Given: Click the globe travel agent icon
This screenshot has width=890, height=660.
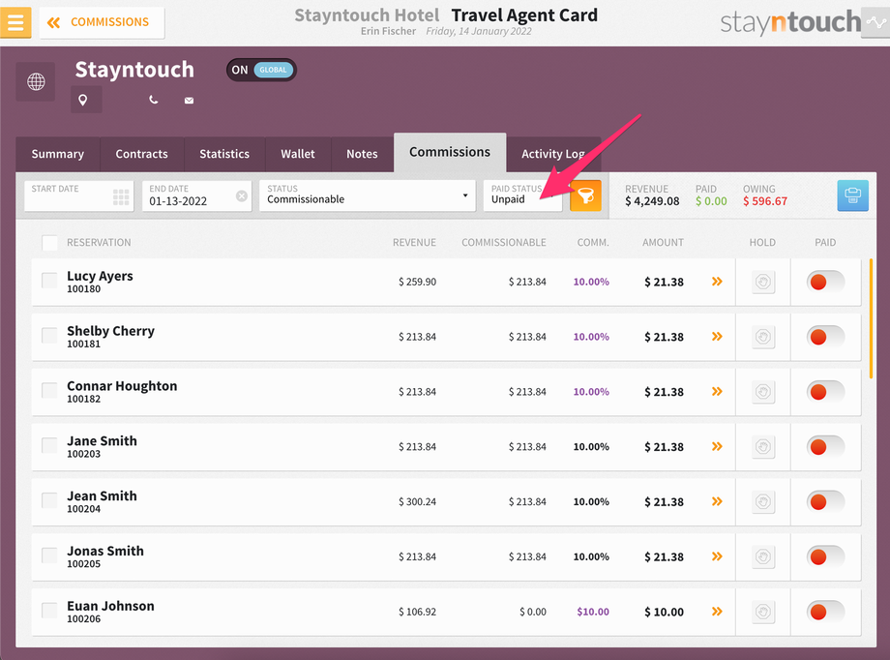Looking at the screenshot, I should coord(36,82).
